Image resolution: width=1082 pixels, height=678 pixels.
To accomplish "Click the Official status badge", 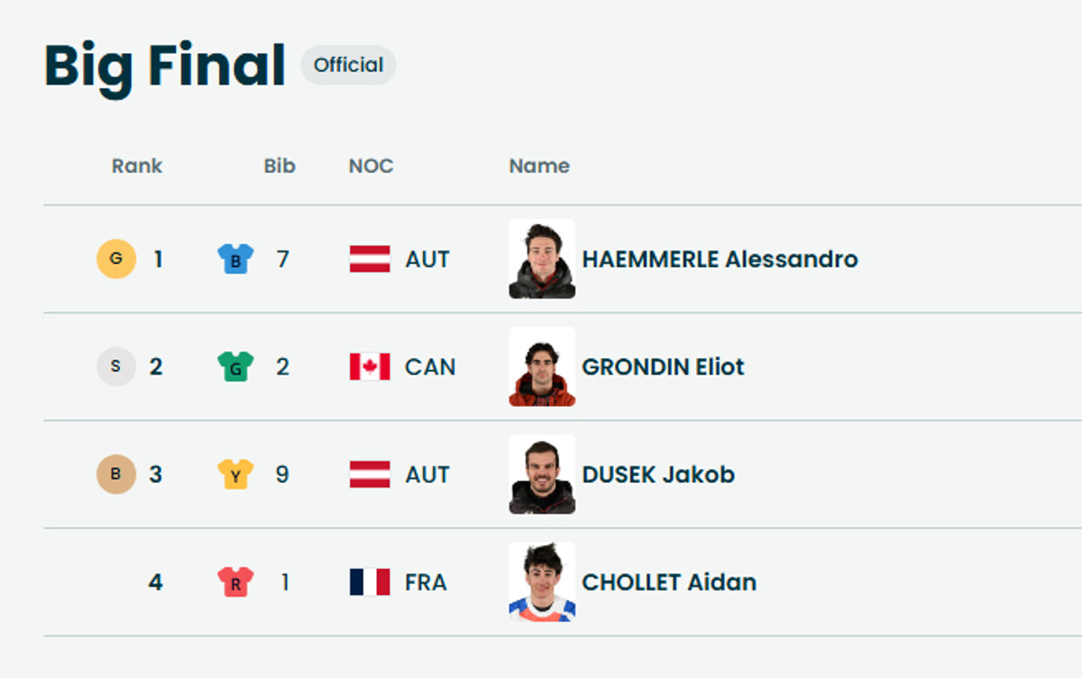I will click(348, 65).
